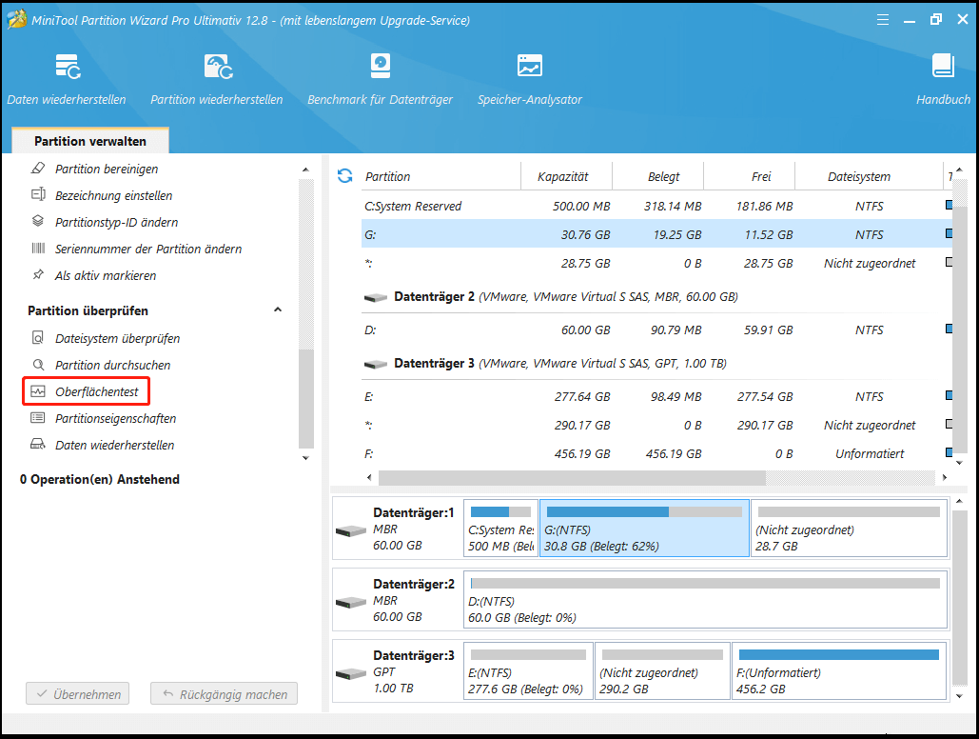Launch Benchmark für Datenträger
The height and width of the screenshot is (739, 979).
pyautogui.click(x=380, y=80)
